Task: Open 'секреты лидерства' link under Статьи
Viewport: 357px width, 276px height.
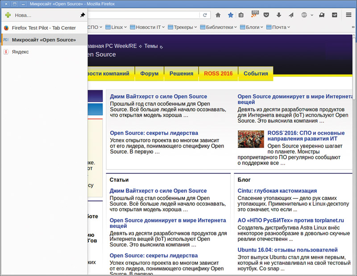Action: click(154, 255)
